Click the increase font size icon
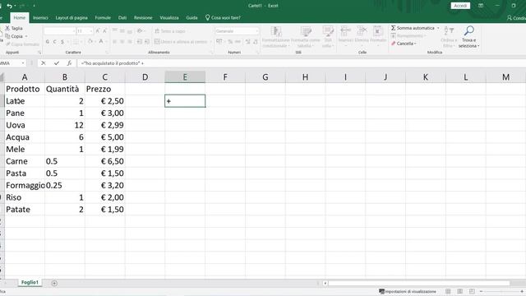 98,31
